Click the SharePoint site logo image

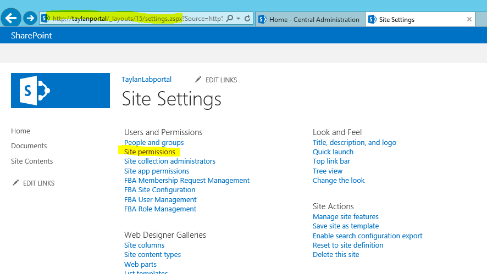click(60, 91)
